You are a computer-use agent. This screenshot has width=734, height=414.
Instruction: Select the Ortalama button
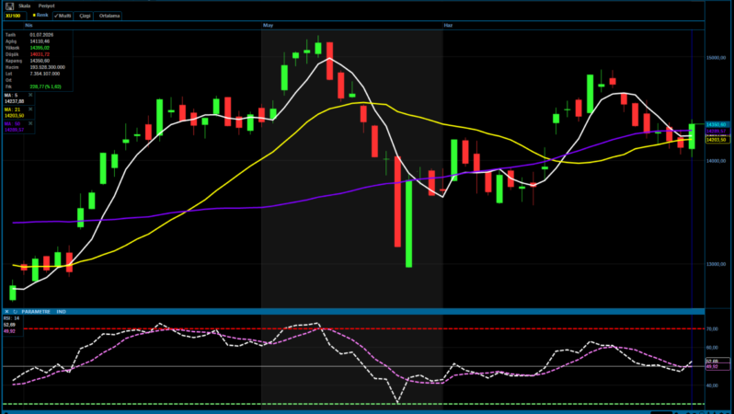click(109, 16)
